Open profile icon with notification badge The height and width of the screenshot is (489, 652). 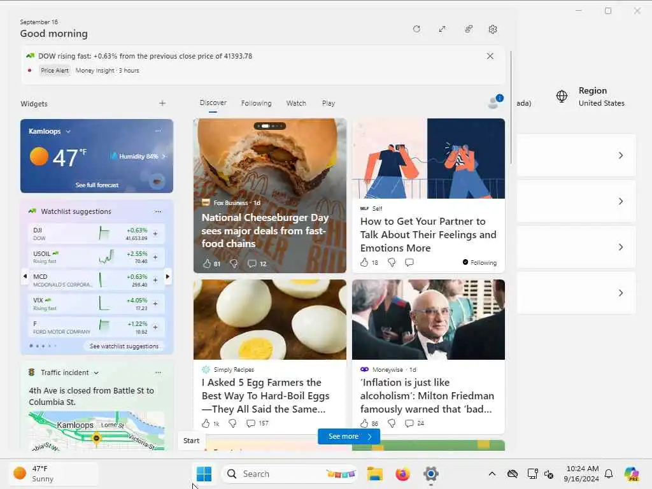[495, 101]
